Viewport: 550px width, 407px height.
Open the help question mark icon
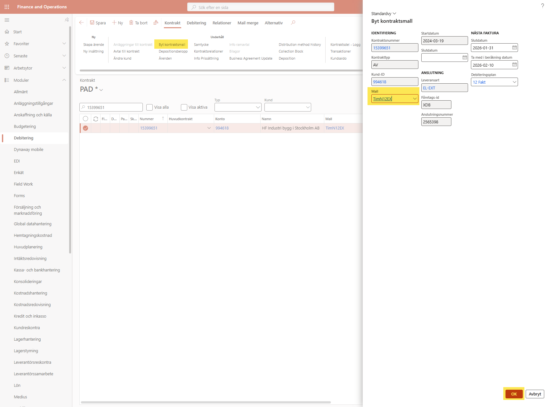click(x=542, y=6)
